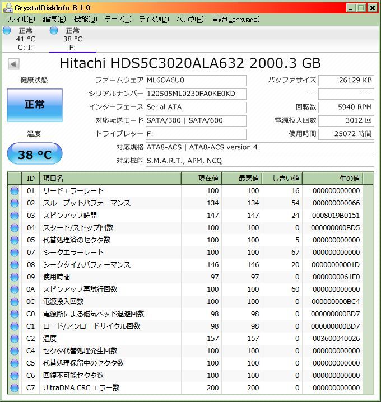The height and width of the screenshot is (402, 381).
Task: Click the 25072 時間 power on hours value
Action: click(346, 134)
